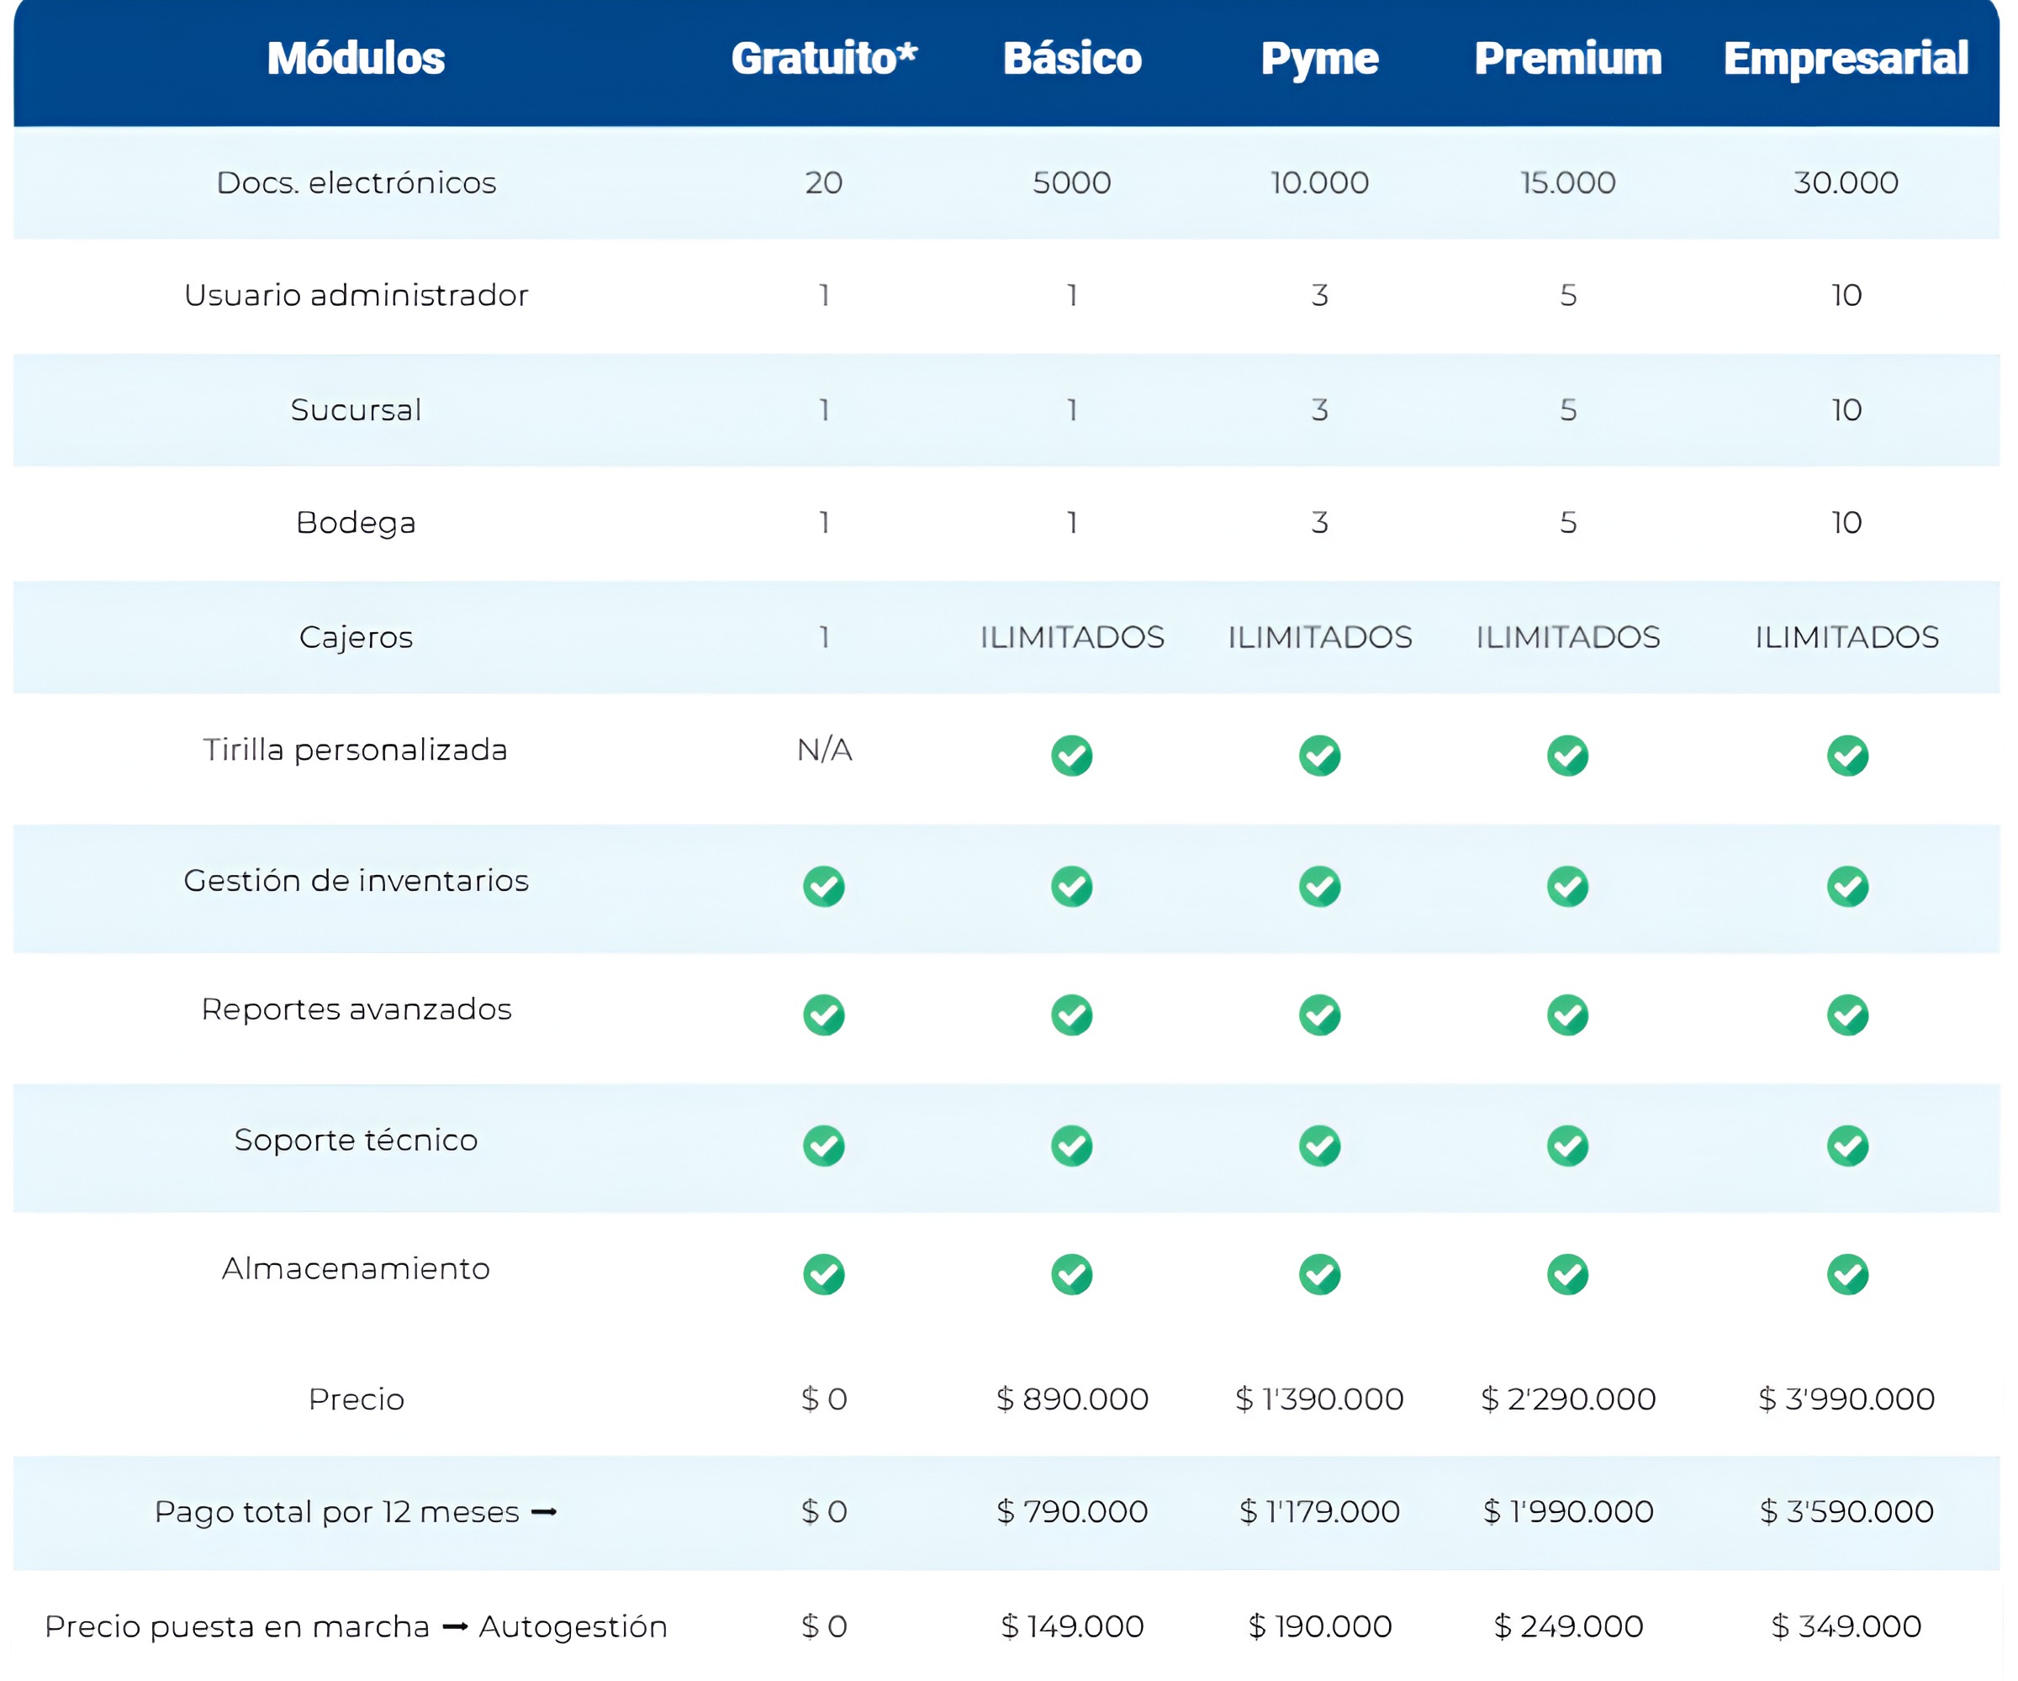The width and height of the screenshot is (2018, 1681).
Task: Select the Empresarial plan column header
Action: (1845, 59)
